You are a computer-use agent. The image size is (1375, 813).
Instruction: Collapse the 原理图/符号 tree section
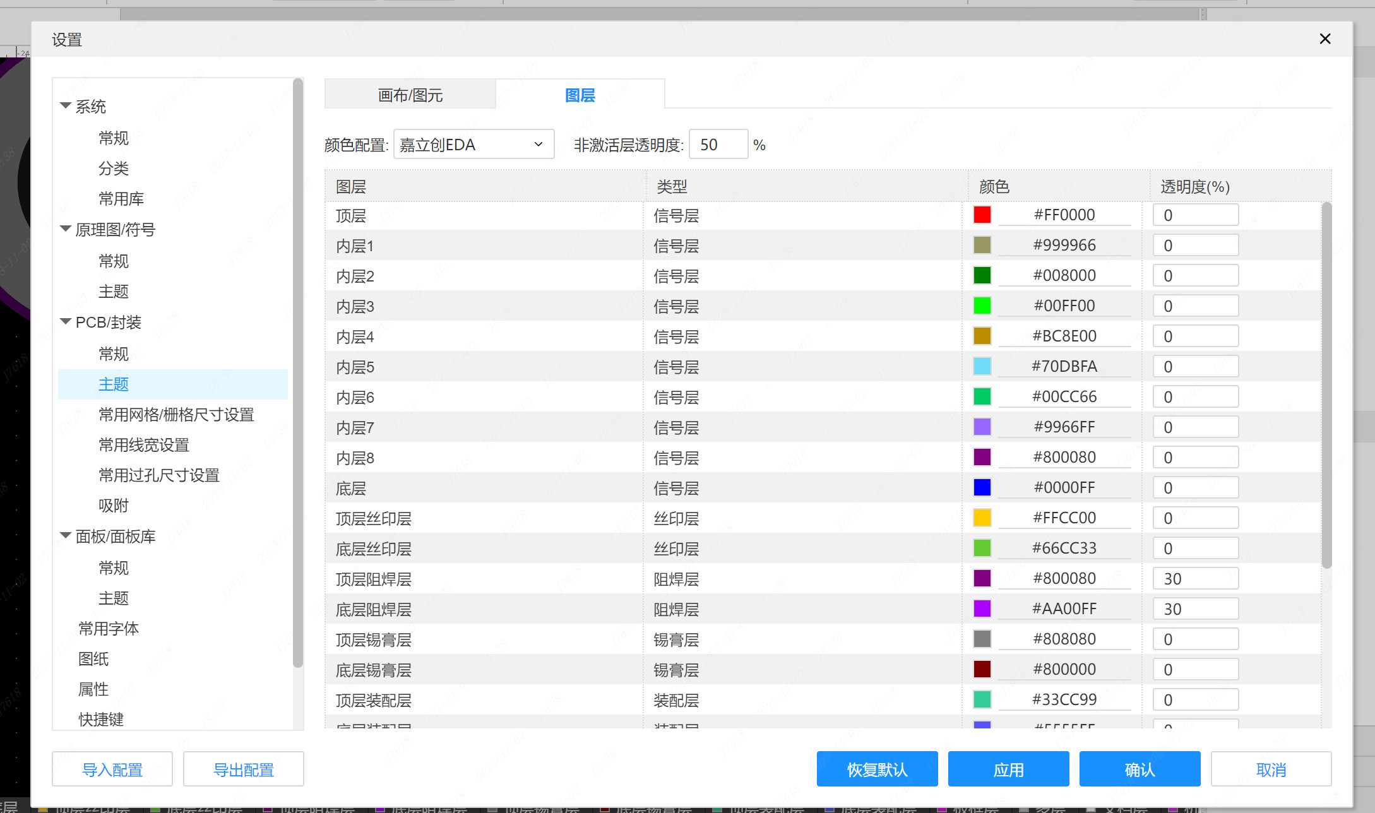coord(65,229)
